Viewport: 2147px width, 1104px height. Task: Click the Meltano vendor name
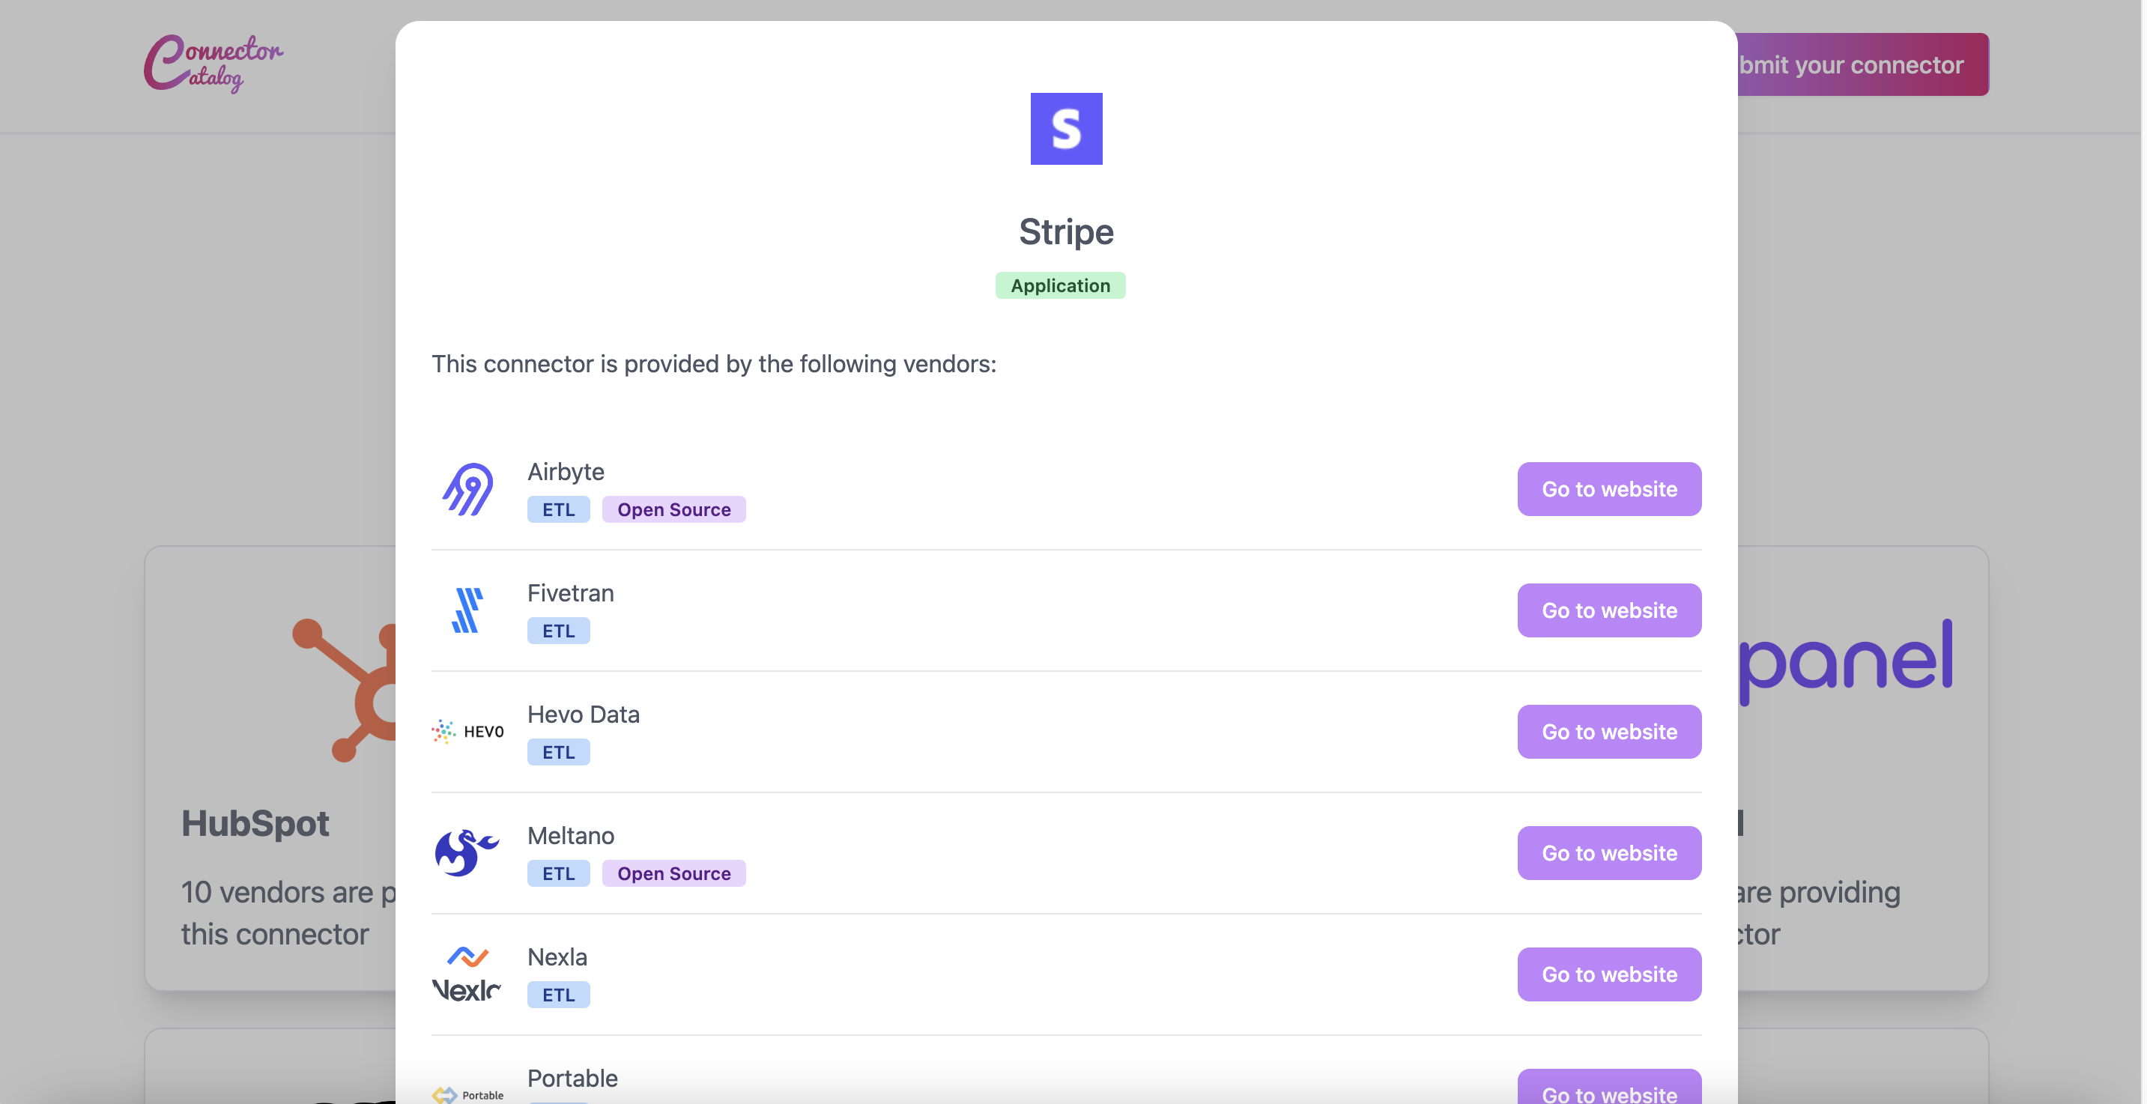tap(571, 835)
